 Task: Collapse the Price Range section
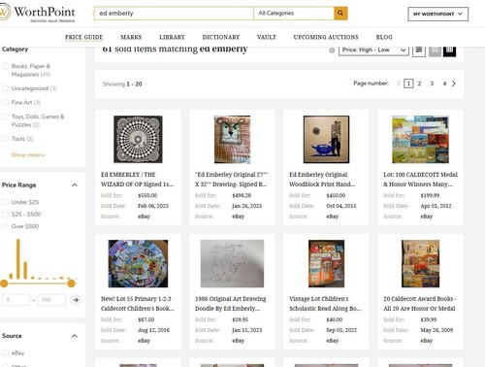pyautogui.click(x=75, y=185)
